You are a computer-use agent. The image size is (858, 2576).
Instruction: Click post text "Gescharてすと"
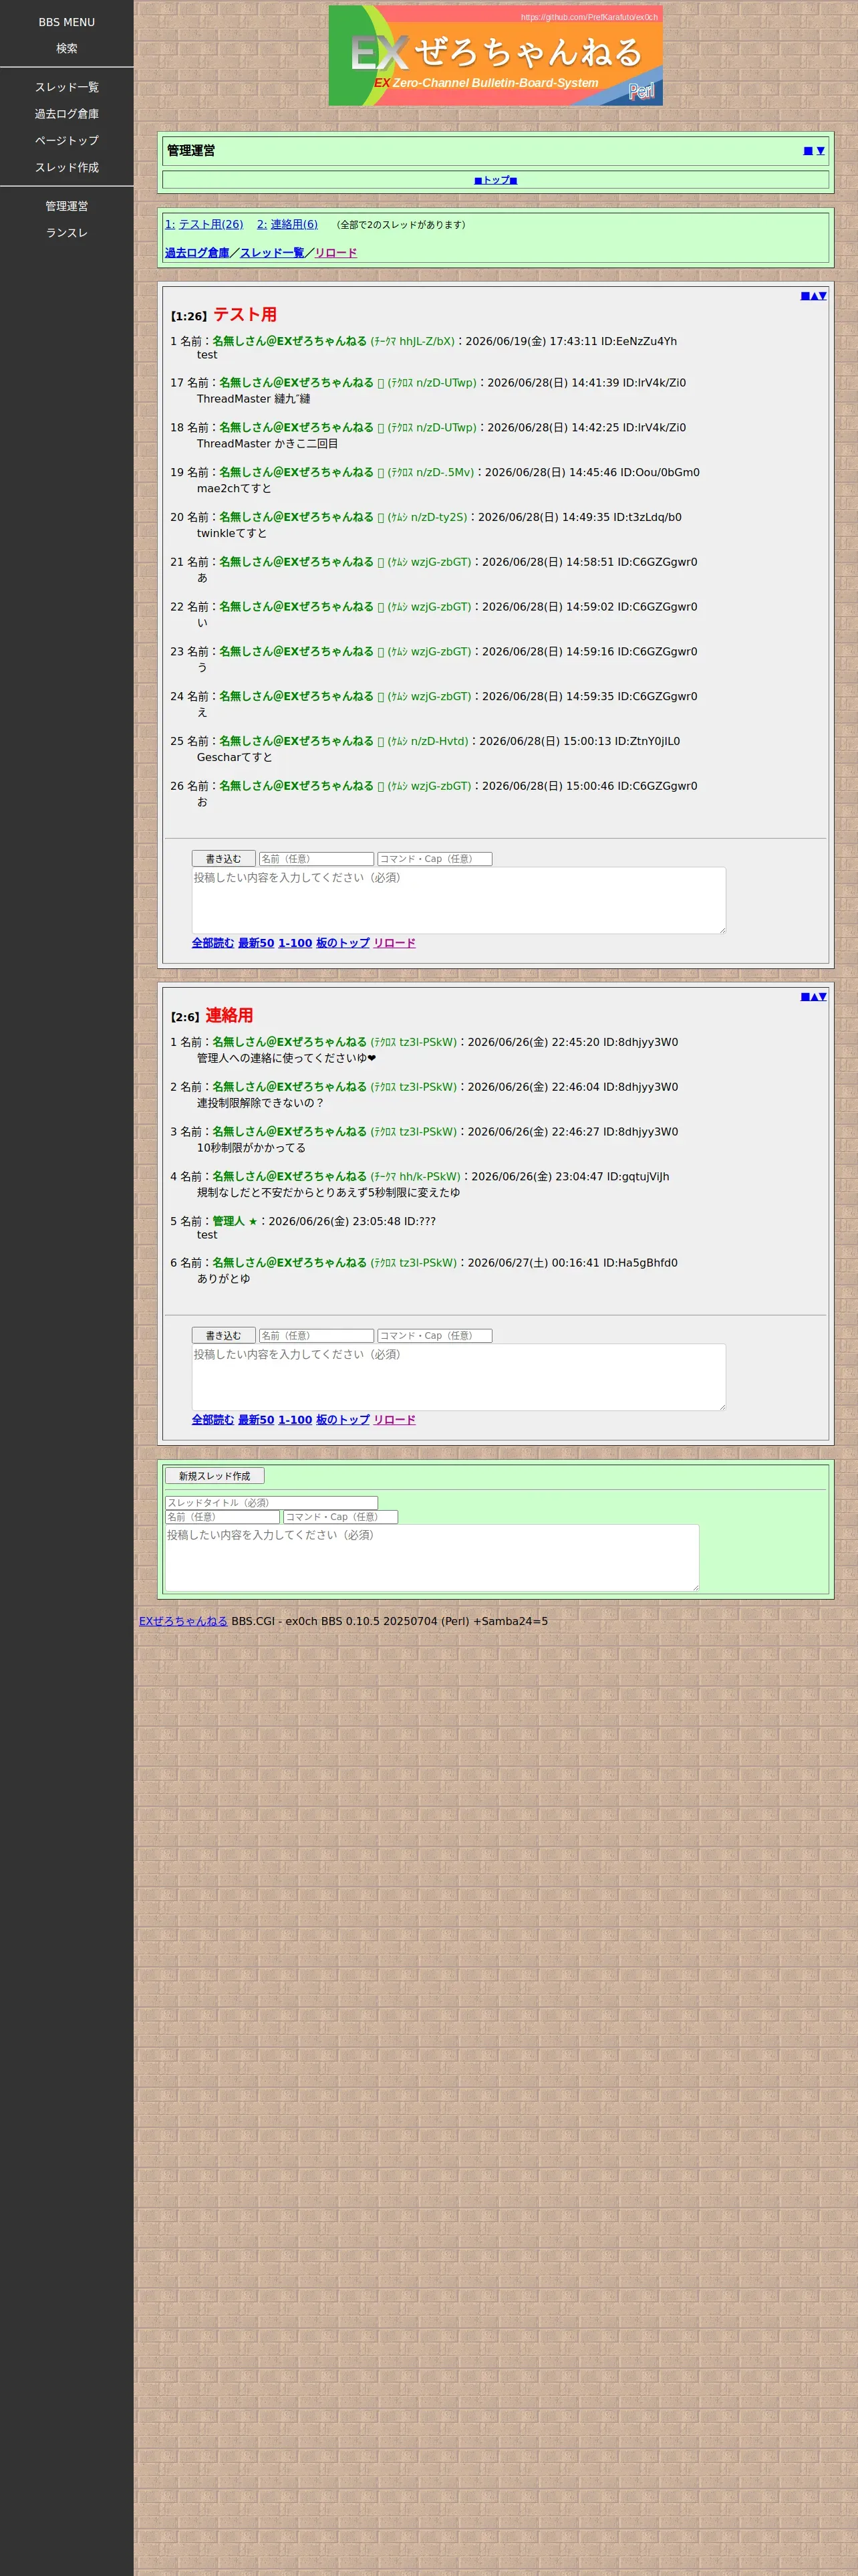click(235, 758)
